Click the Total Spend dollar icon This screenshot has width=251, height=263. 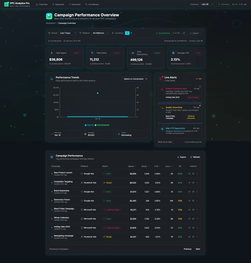[51, 53]
